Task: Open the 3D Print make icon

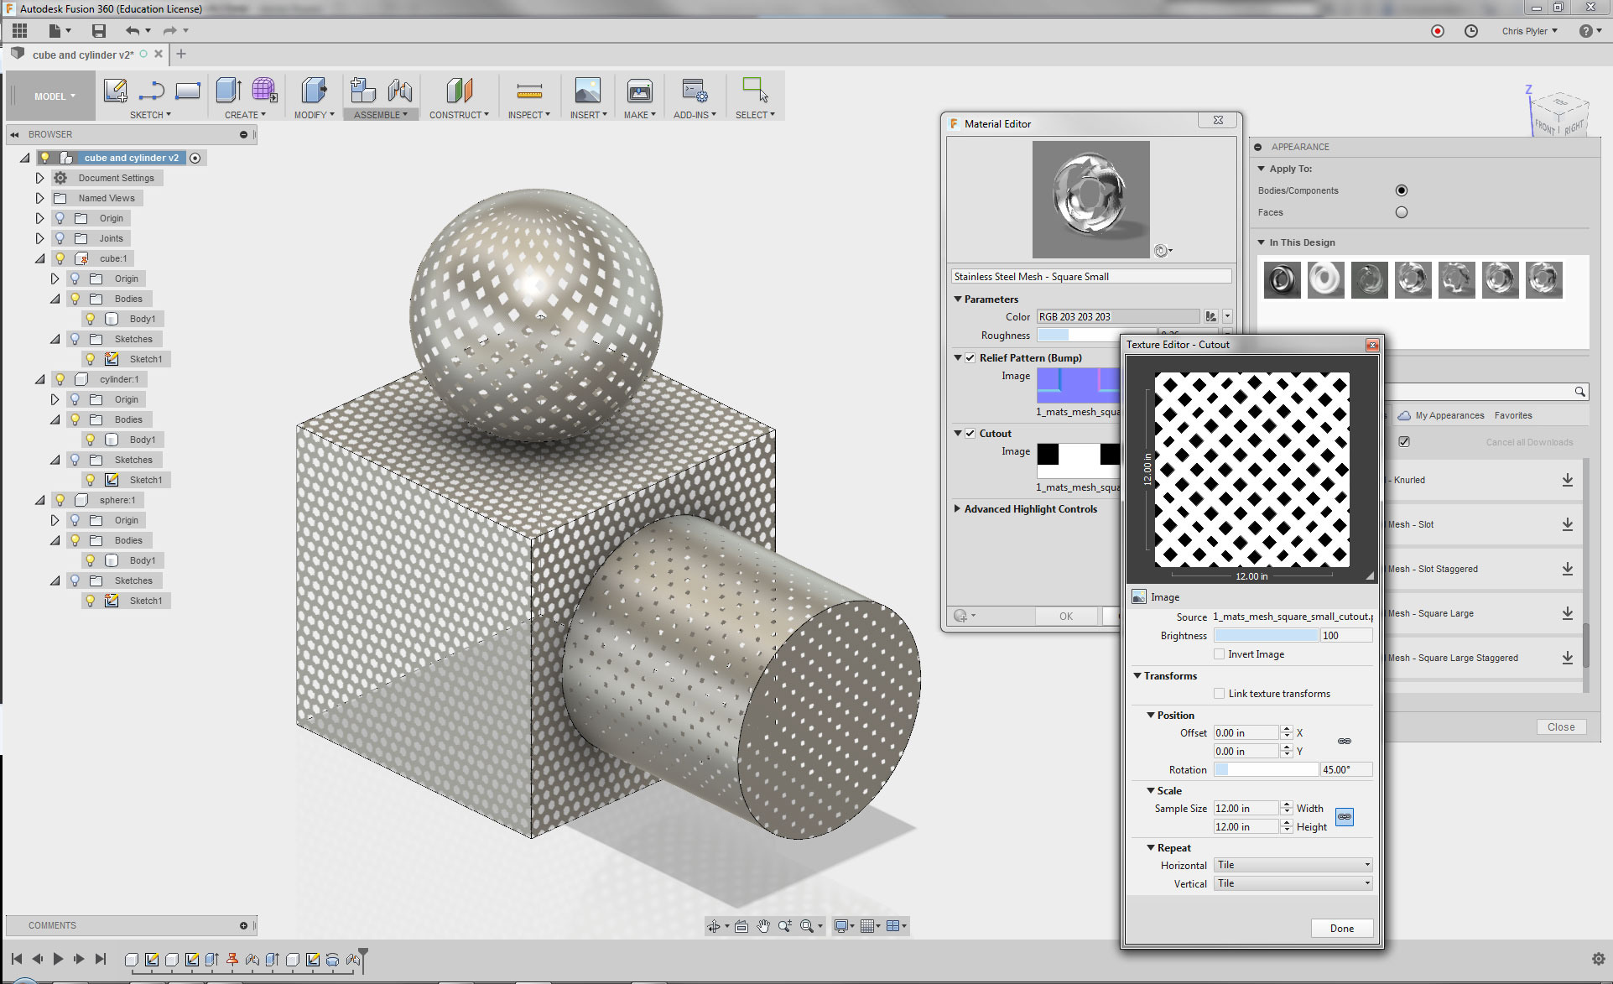Action: 639,90
